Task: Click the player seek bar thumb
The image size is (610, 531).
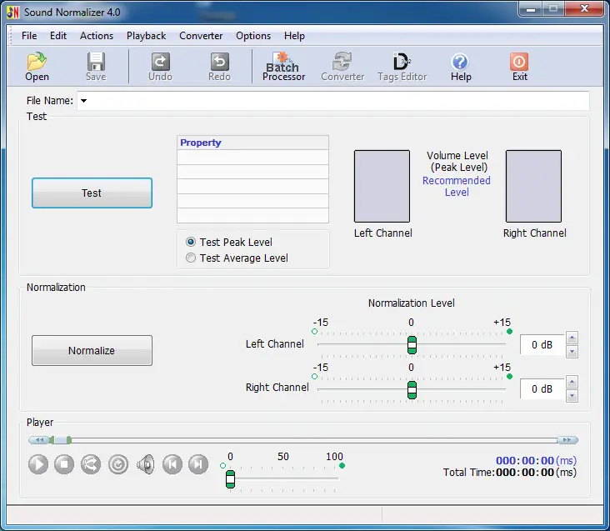Action: 60,440
